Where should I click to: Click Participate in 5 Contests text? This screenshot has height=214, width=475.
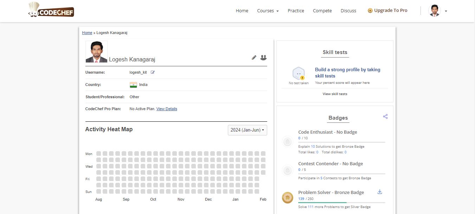pyautogui.click(x=335, y=178)
